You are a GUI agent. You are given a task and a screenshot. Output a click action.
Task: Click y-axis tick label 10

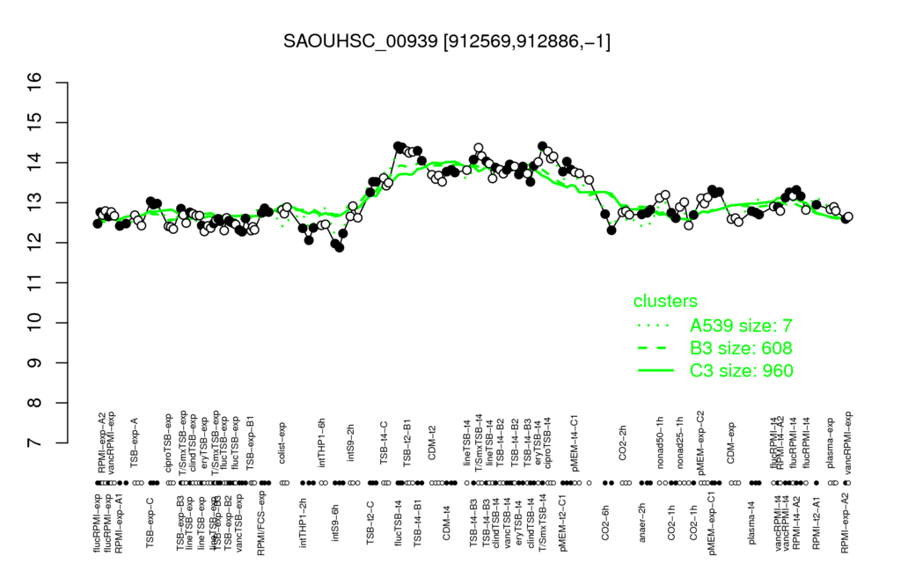click(35, 323)
